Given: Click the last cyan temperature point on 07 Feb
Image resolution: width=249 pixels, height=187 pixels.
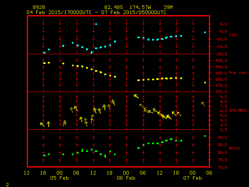Looking at the screenshot, I should (x=205, y=32).
